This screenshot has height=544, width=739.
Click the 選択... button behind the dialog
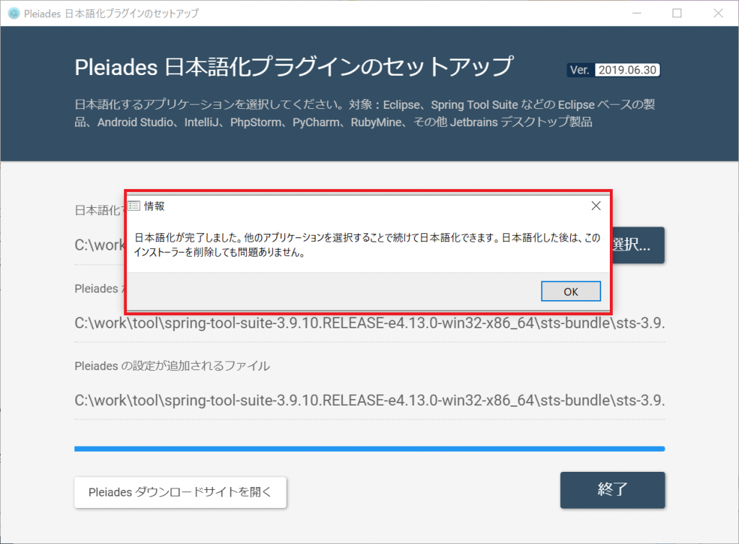point(638,245)
